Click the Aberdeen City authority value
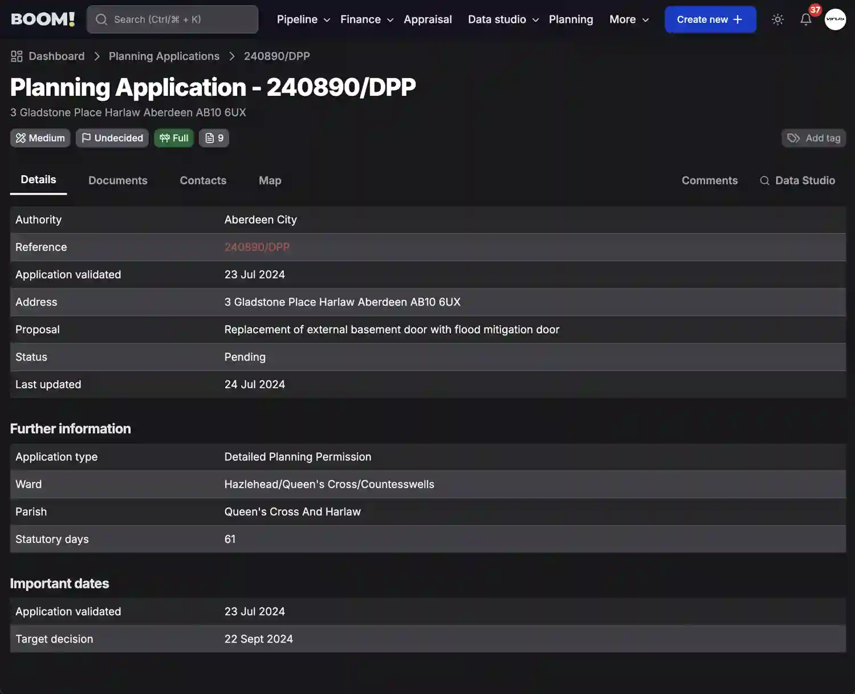 click(260, 220)
